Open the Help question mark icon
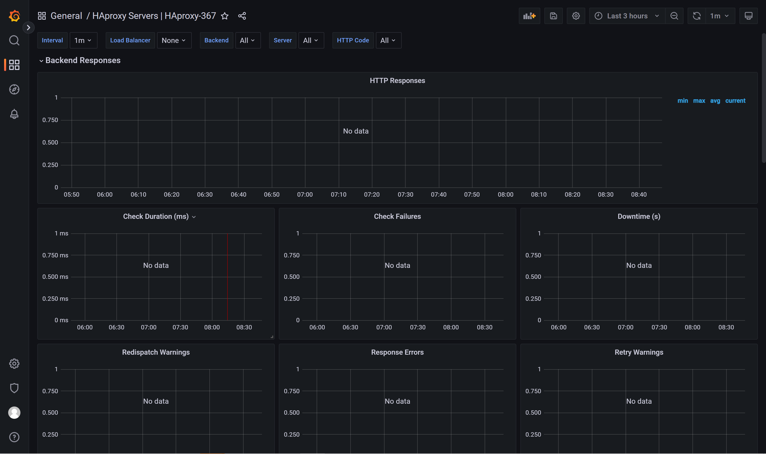Screen dimensions: 766x454 14,437
